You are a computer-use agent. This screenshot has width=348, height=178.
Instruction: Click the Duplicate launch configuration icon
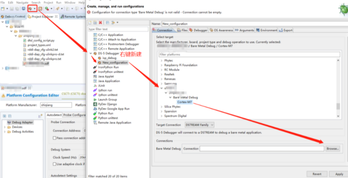click(95, 22)
